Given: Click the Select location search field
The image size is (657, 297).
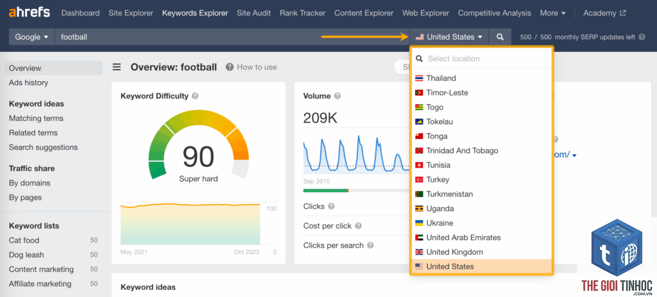Looking at the screenshot, I should click(481, 58).
